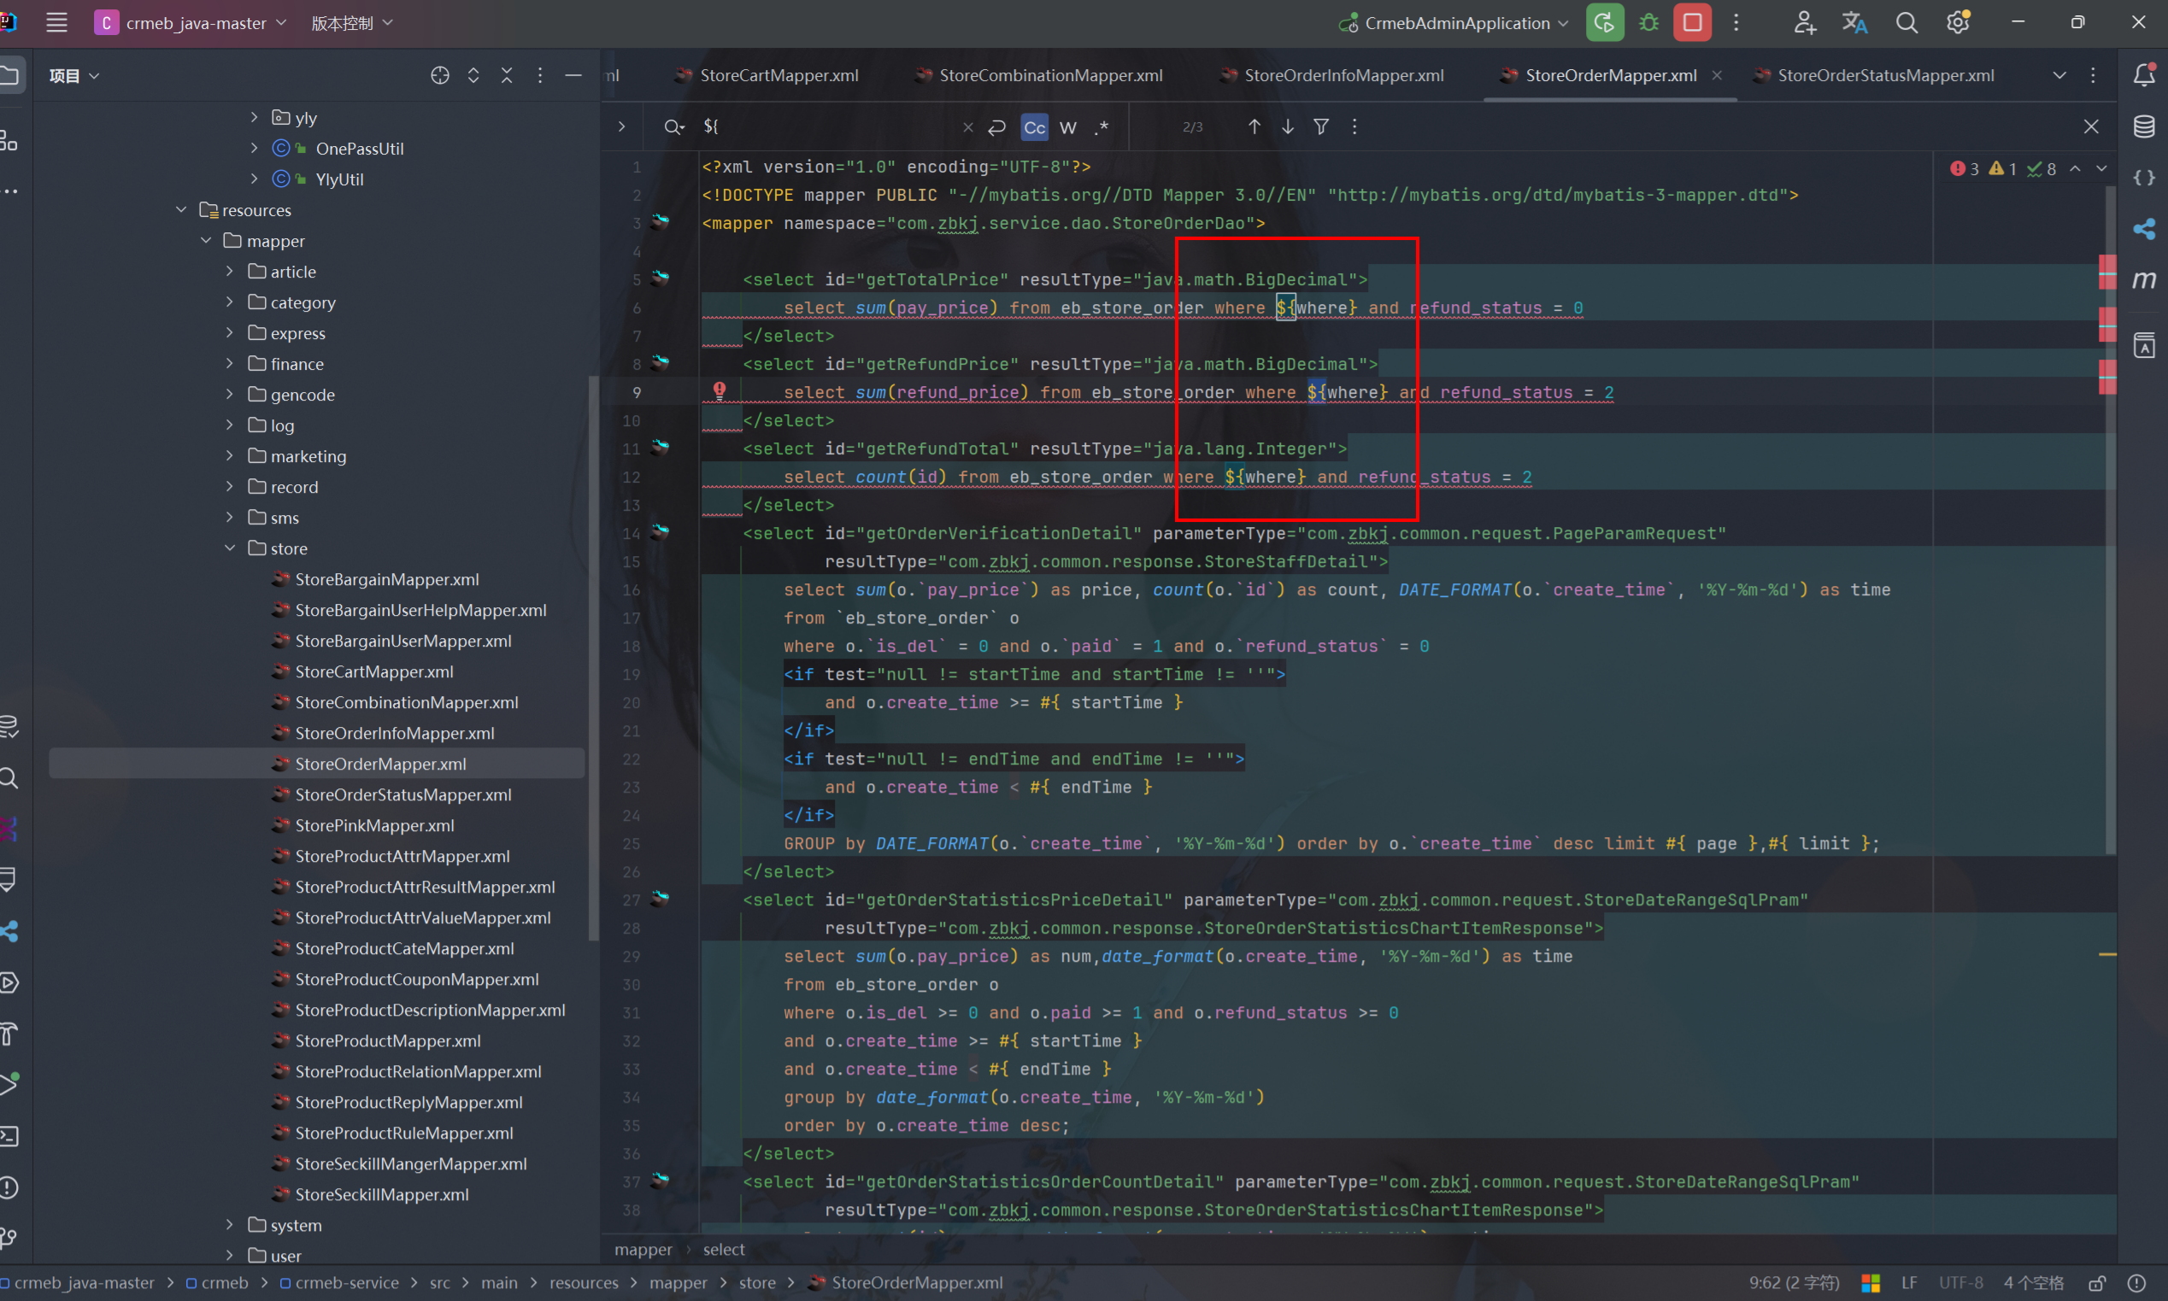Screen dimensions: 2168x1301
Task: Switch to StoreOrderInfoMapper.xml tab
Action: click(1343, 75)
